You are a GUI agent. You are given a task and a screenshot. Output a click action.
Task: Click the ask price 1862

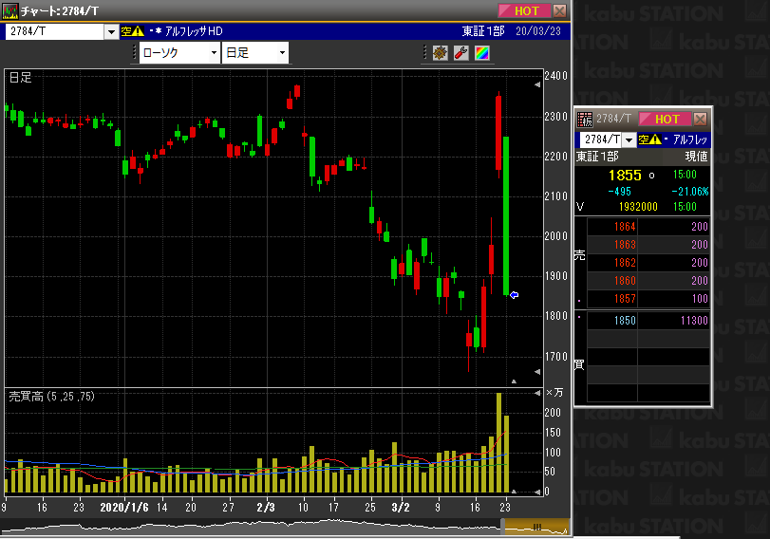pyautogui.click(x=625, y=263)
